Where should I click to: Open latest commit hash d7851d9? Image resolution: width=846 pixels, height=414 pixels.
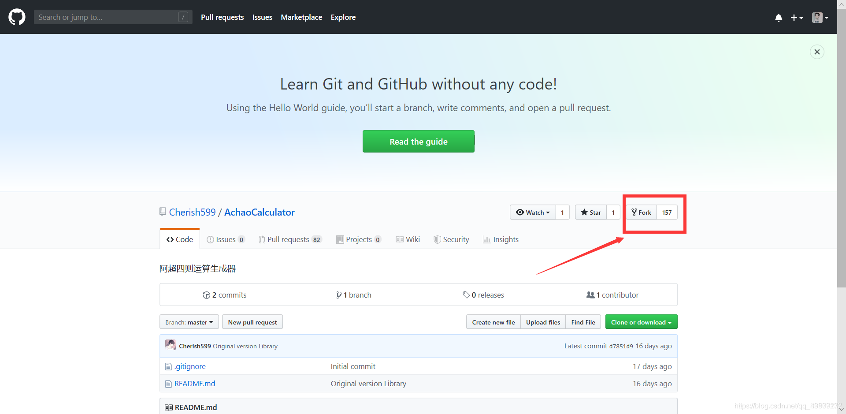coord(621,346)
